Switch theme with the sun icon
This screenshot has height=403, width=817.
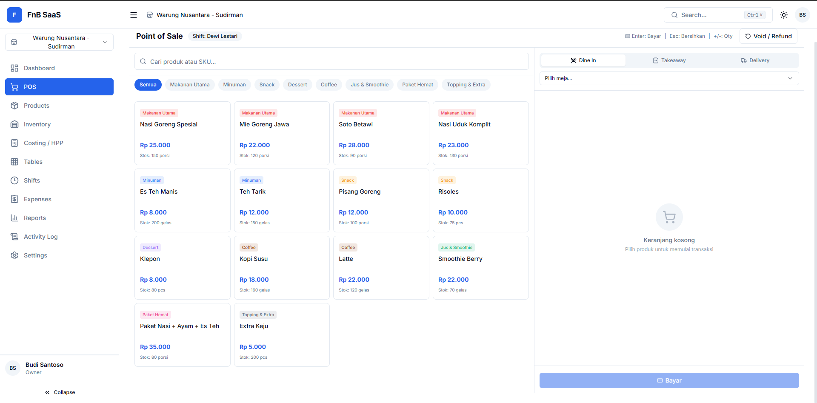pyautogui.click(x=784, y=15)
